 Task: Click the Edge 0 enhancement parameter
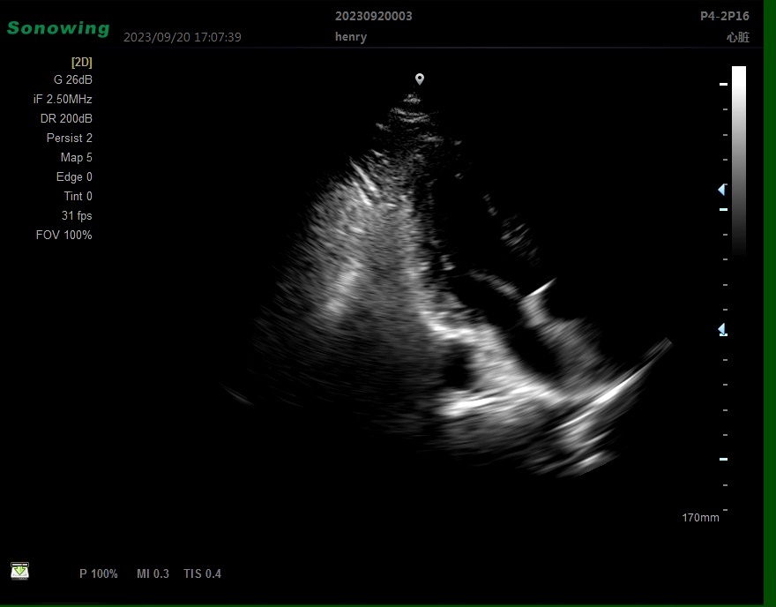click(x=74, y=176)
